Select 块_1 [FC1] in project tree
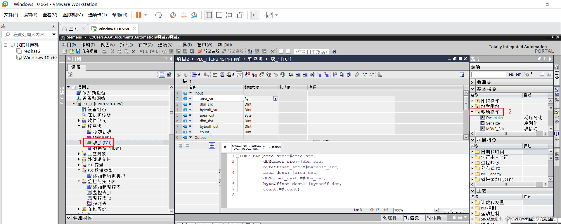Image resolution: width=561 pixels, height=224 pixels. (102, 143)
